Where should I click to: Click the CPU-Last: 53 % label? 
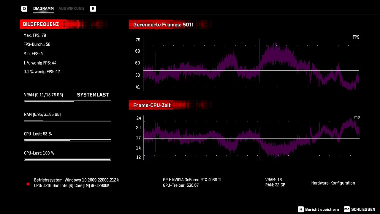coord(38,134)
